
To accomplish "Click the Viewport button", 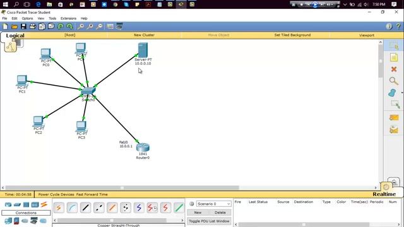I will click(366, 35).
